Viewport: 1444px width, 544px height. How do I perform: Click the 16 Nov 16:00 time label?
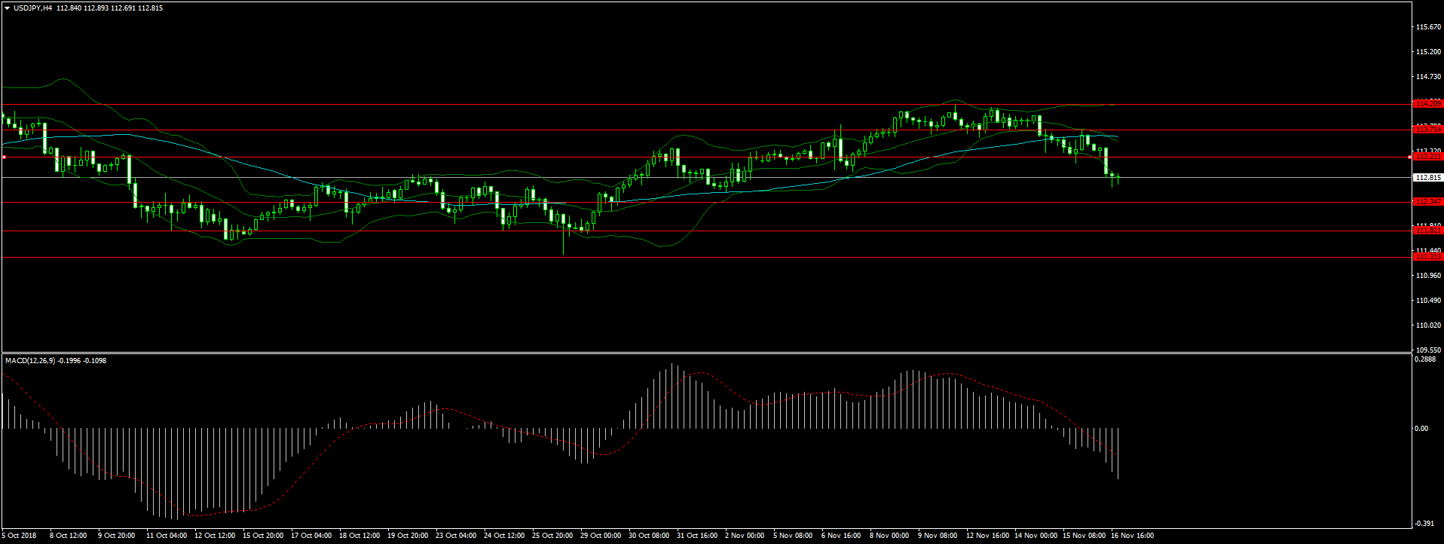1132,536
